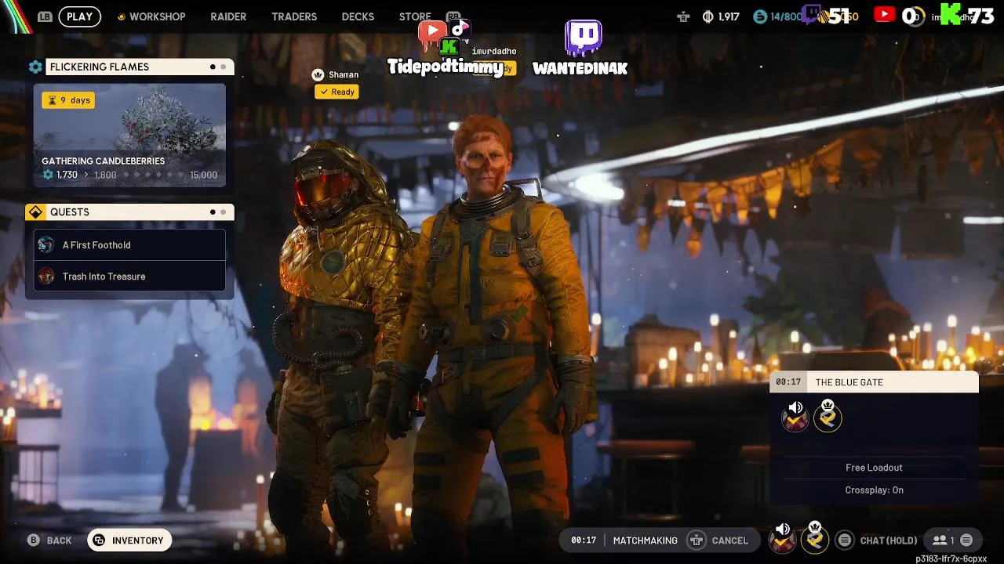Click the B BACK button
This screenshot has width=1004, height=564.
49,540
